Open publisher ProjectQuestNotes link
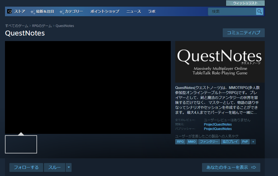Screen dimensions: 278x176 pyautogui.click(x=218, y=129)
